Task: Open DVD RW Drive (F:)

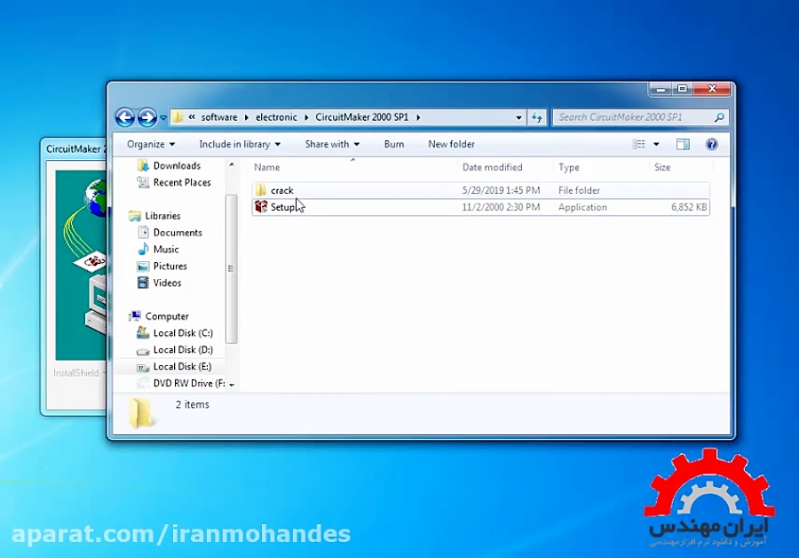Action: [189, 384]
